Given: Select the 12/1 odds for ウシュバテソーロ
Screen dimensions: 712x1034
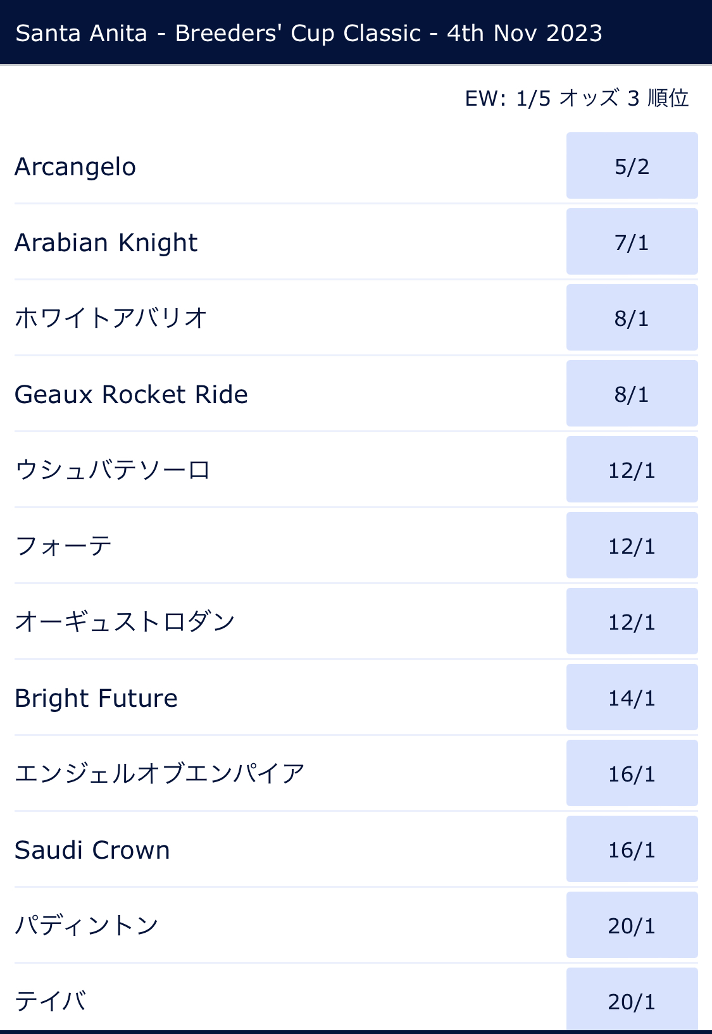Looking at the screenshot, I should tap(632, 470).
